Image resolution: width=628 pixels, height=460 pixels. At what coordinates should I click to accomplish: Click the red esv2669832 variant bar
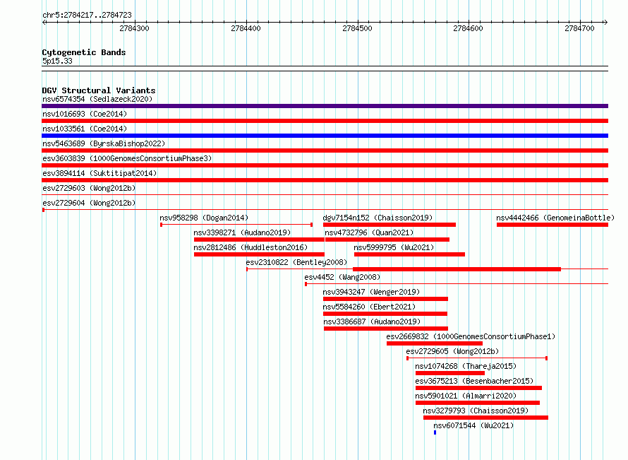[435, 343]
